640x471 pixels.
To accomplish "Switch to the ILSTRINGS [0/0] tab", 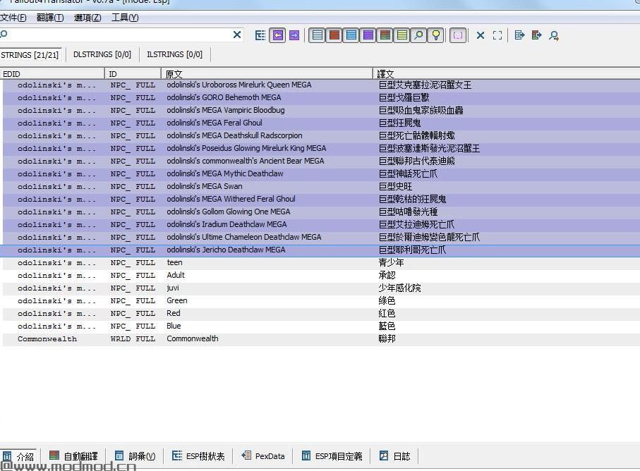I will 175,54.
